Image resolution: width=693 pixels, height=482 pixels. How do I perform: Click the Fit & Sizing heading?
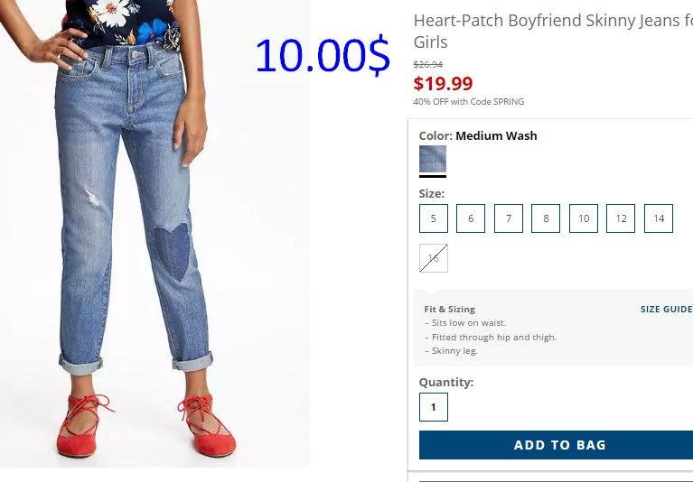pos(449,309)
